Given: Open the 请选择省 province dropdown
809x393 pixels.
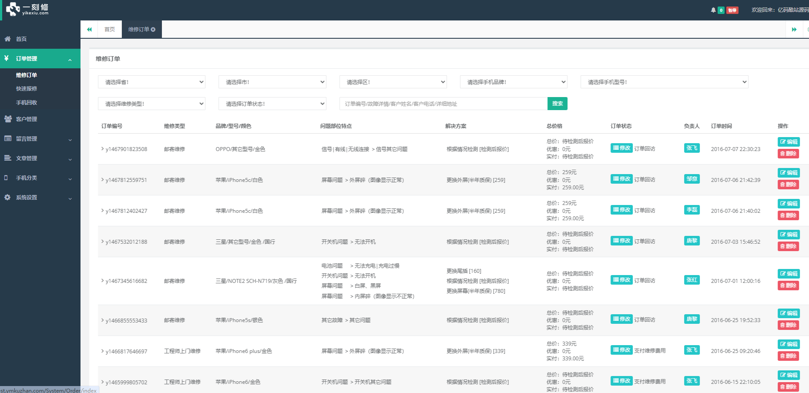Looking at the screenshot, I should click(151, 81).
